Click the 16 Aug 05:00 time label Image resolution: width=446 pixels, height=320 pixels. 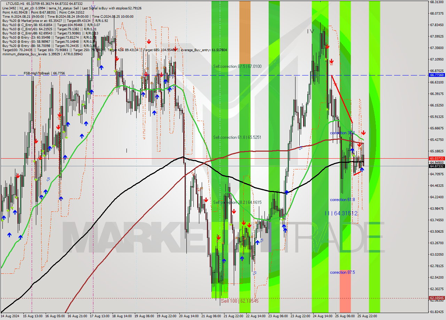pos(55,316)
